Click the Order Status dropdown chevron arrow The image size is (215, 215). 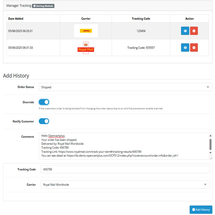coord(208,87)
